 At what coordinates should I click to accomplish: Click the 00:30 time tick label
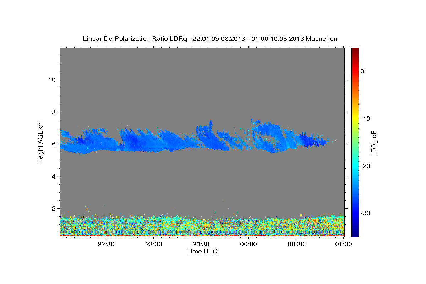(296, 245)
